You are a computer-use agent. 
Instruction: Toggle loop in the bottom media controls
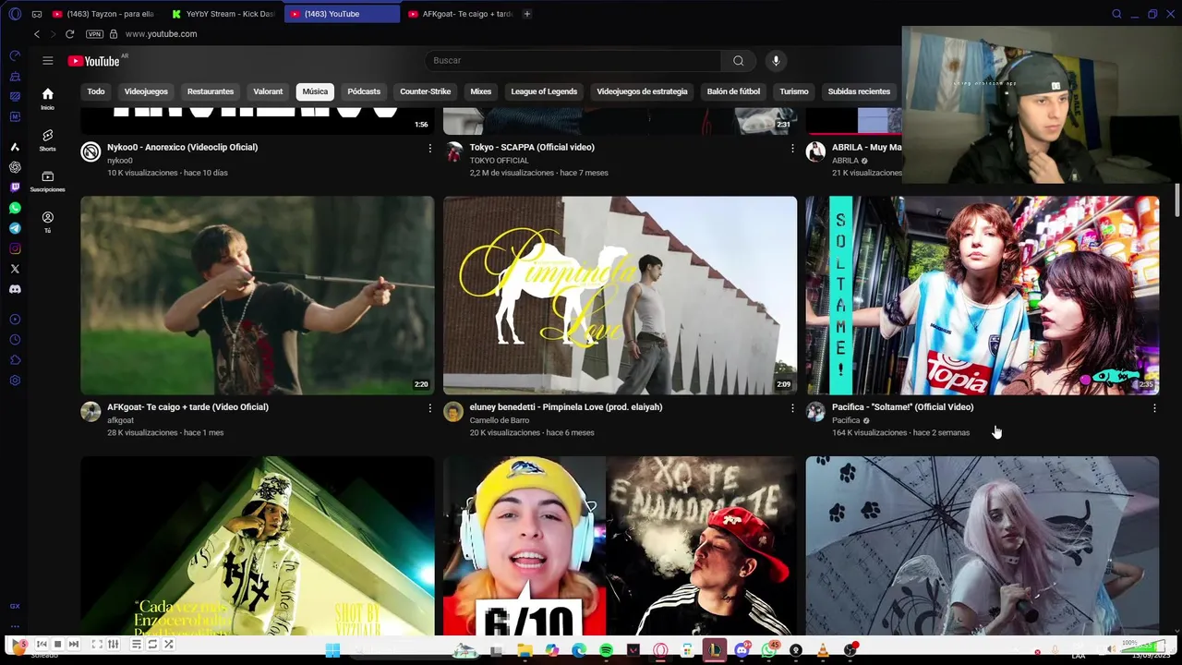(x=152, y=644)
